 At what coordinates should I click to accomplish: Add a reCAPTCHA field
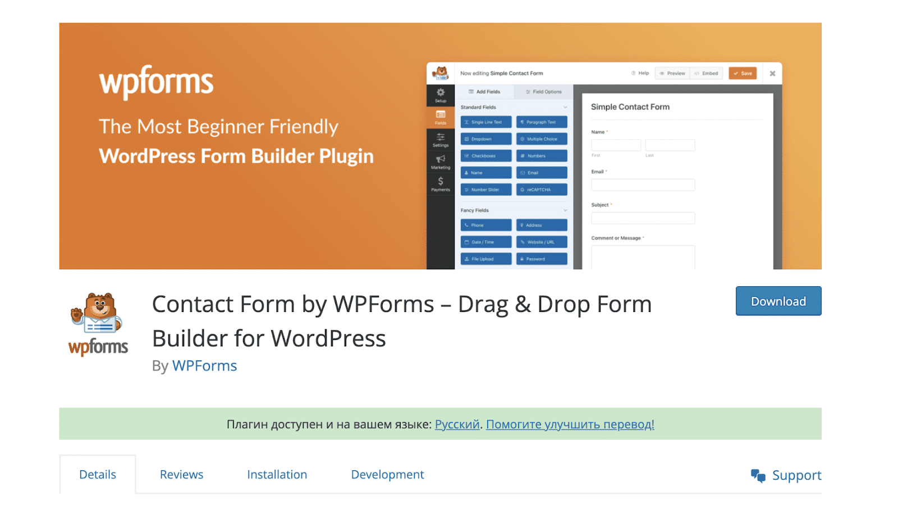542,190
